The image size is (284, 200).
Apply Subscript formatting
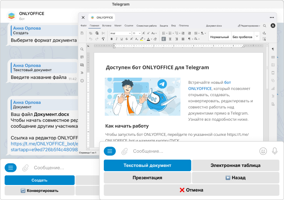click(137, 39)
